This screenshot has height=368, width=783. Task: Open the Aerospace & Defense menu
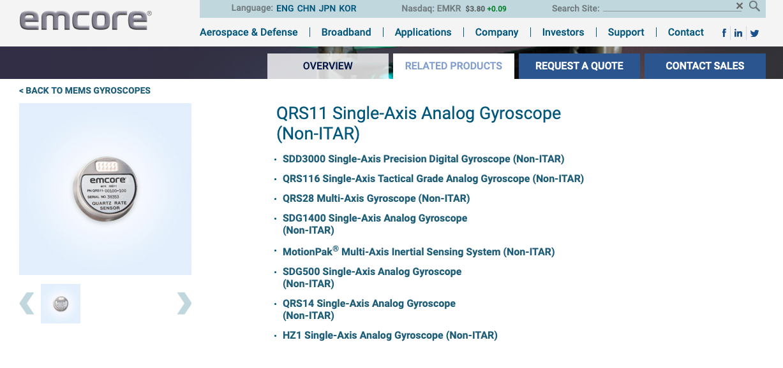tap(249, 32)
